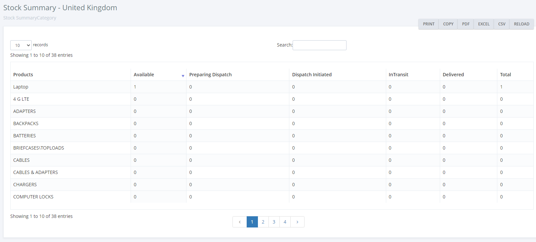This screenshot has height=242, width=536.
Task: Go to previous page arrow
Action: tap(240, 222)
